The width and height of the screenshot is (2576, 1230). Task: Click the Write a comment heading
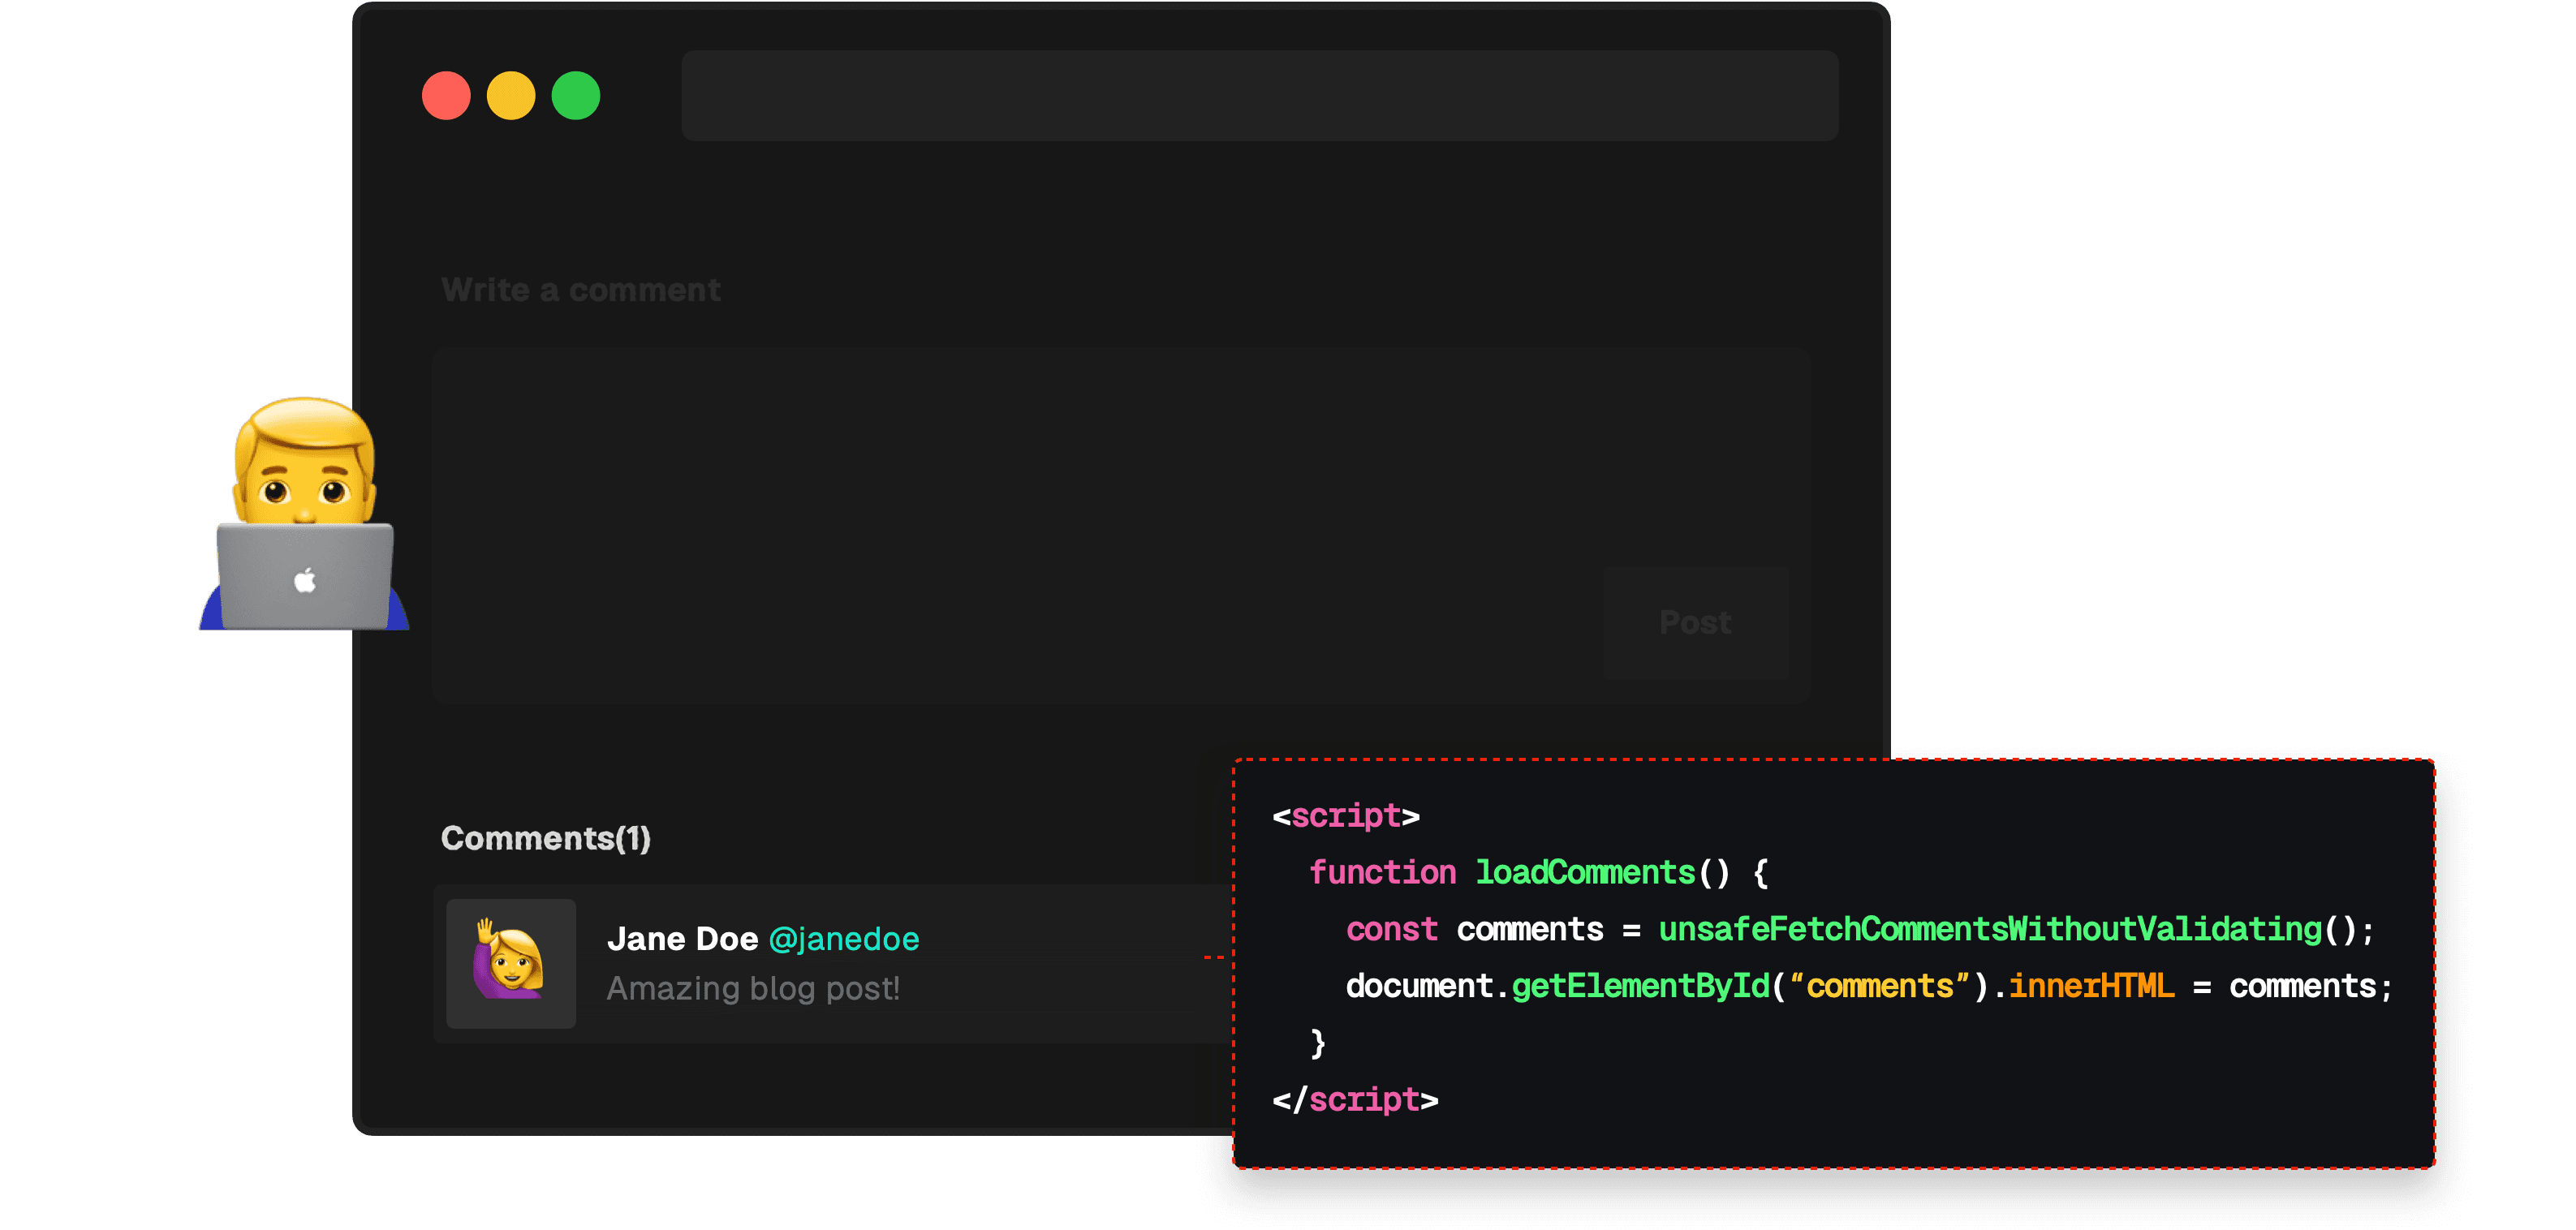point(581,290)
